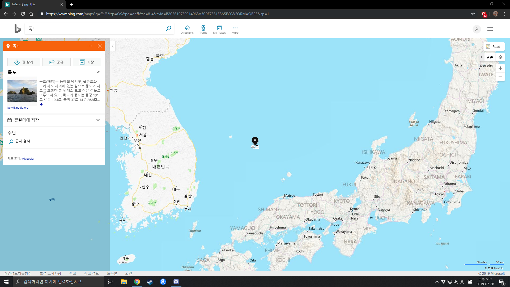Click the pencil edit icon
The height and width of the screenshot is (287, 510).
98,72
